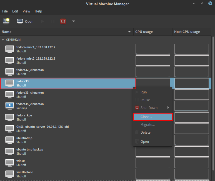Click monitor icon of fedora33_cinnamon VM

10,95
